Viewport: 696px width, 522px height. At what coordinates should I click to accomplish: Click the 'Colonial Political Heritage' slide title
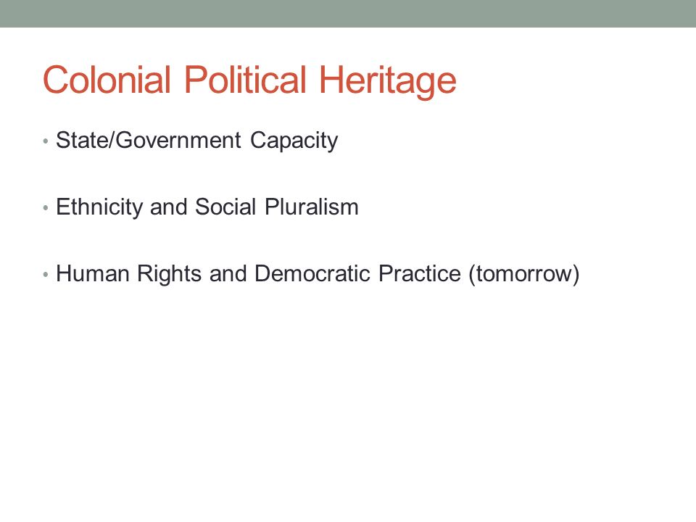pyautogui.click(x=249, y=80)
